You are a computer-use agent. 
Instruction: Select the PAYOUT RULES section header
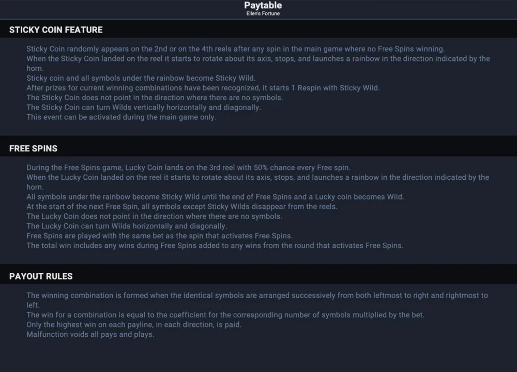tap(41, 276)
